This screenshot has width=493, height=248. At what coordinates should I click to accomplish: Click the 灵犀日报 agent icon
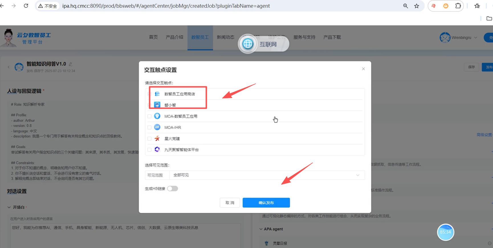coord(266,243)
